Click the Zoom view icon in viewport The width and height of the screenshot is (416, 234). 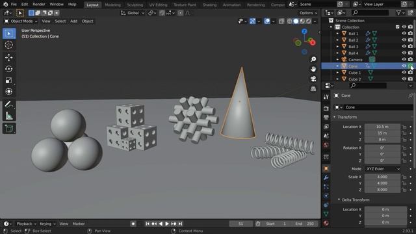click(313, 59)
